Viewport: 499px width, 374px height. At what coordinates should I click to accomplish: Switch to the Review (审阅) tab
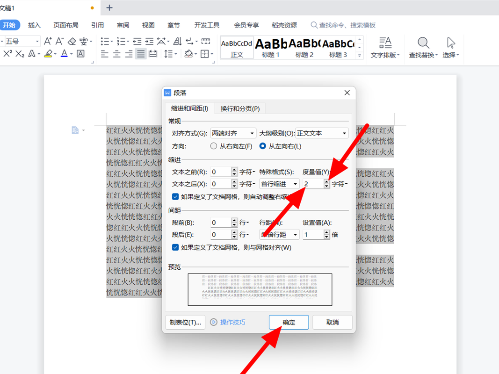[x=123, y=25]
